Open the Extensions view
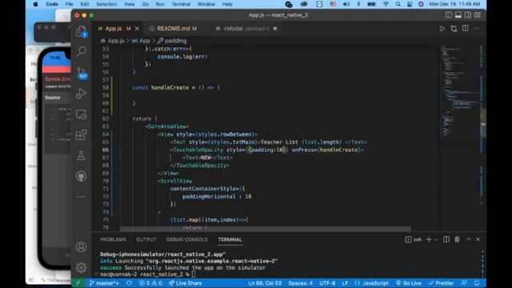Viewport: 512px width, 288px height. [x=82, y=135]
